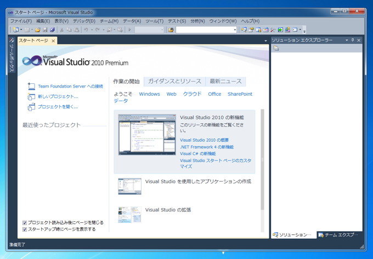Screen dimensions: 373x259
Task: Click the .NET Framework 4 の新機能 link
Action: pyautogui.click(x=207, y=147)
